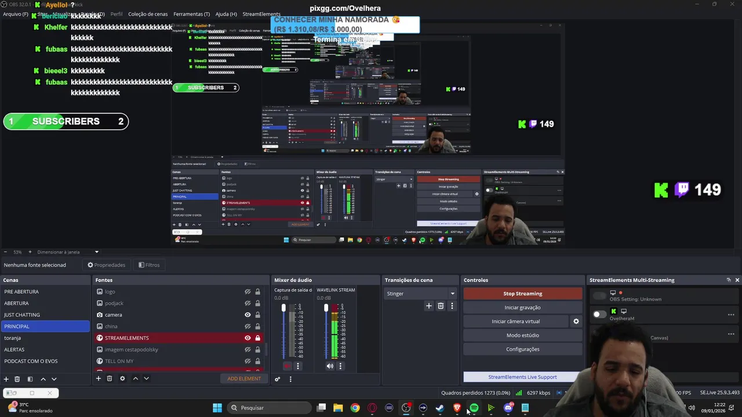Open advanced audio properties gears icon
742x417 pixels.
[x=278, y=379]
